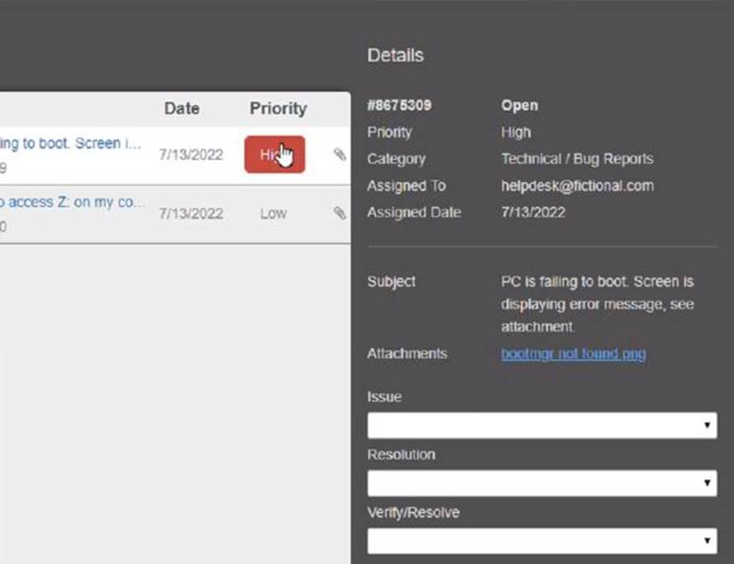Click the paperclip icon on the Low priority ticket
734x564 pixels.
point(340,213)
